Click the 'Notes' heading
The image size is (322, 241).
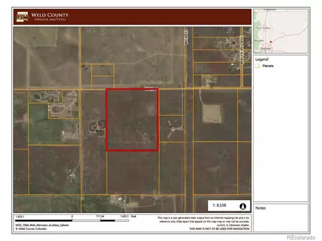point(260,208)
